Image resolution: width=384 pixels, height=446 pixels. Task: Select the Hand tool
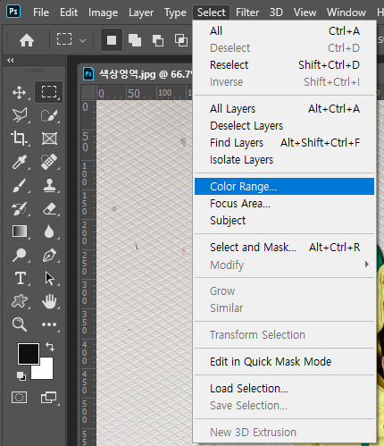click(x=49, y=301)
